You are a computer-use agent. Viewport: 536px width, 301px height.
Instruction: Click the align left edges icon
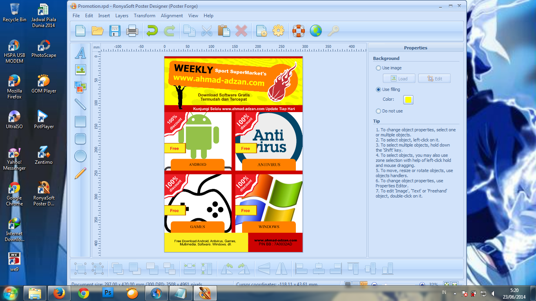(302, 268)
